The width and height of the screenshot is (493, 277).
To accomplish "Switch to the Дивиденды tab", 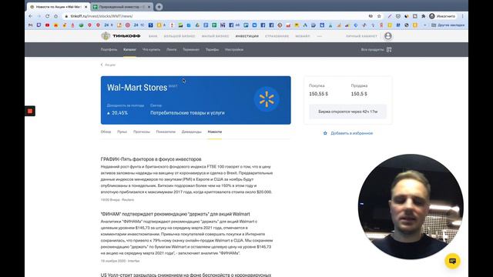I will click(192, 132).
